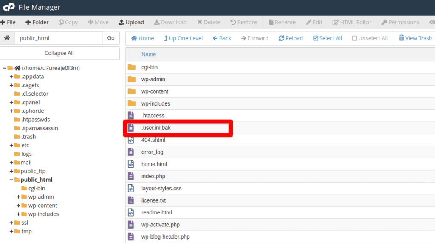Image resolution: width=435 pixels, height=243 pixels.
Task: Create new directory with + Folder
Action: click(x=37, y=22)
